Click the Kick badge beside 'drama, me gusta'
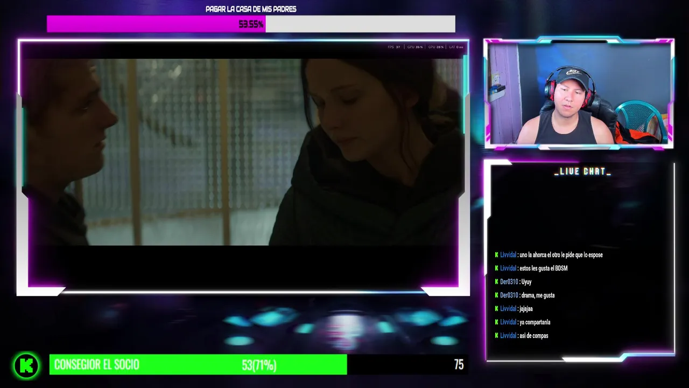Viewport: 689px width, 388px height. pyautogui.click(x=496, y=295)
